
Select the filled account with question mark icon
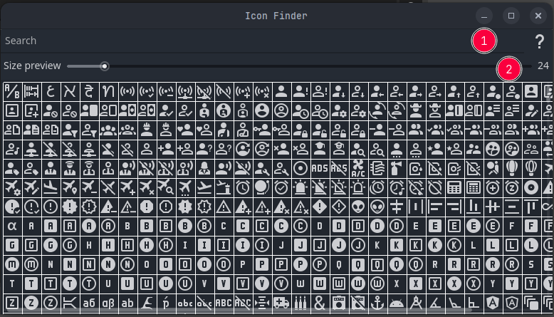point(204,149)
